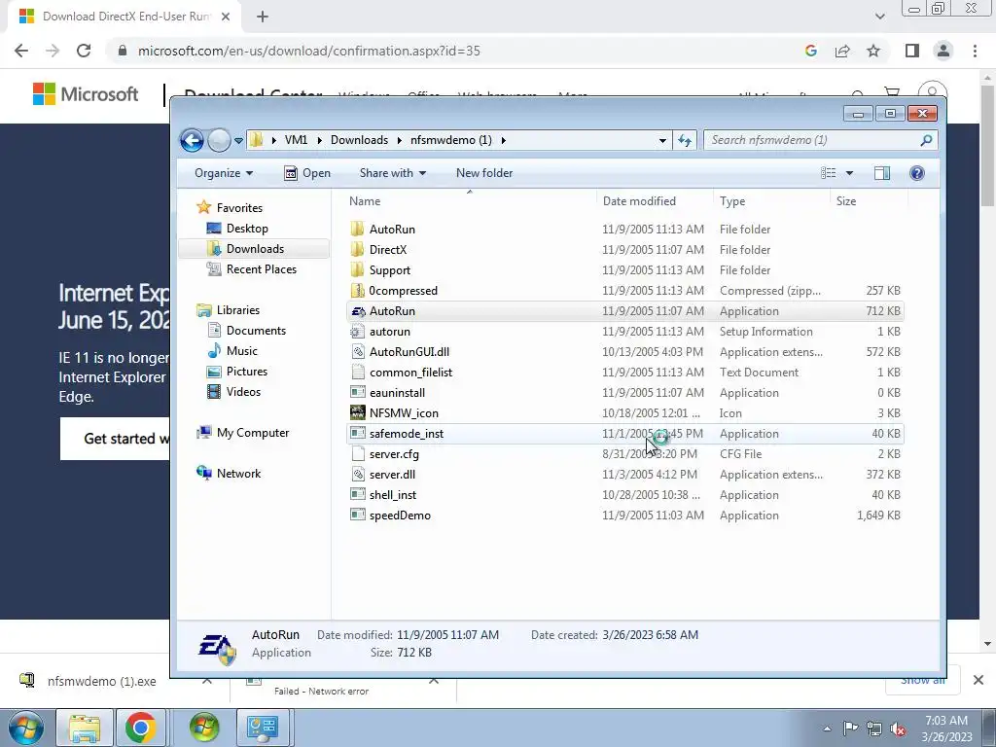996x747 pixels.
Task: Click the change view icon
Action: [829, 173]
